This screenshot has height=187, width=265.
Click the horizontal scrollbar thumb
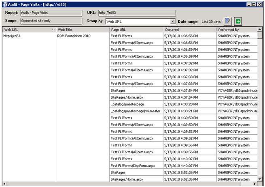click(x=123, y=184)
